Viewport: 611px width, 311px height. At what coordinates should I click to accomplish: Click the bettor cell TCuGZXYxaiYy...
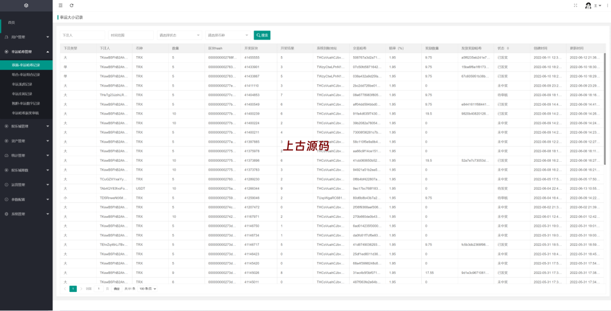(114, 179)
